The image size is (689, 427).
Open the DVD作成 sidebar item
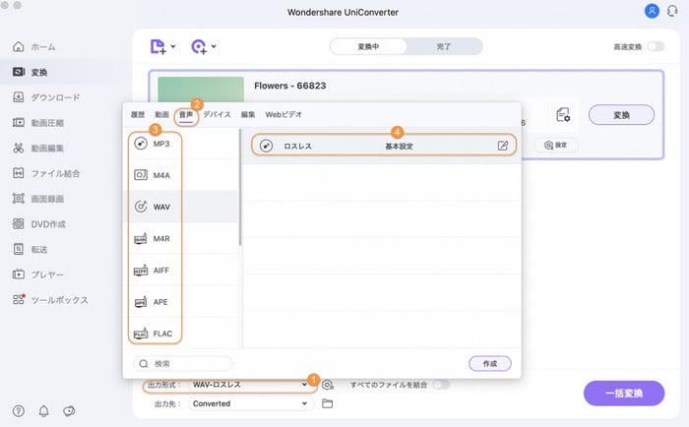tap(39, 224)
